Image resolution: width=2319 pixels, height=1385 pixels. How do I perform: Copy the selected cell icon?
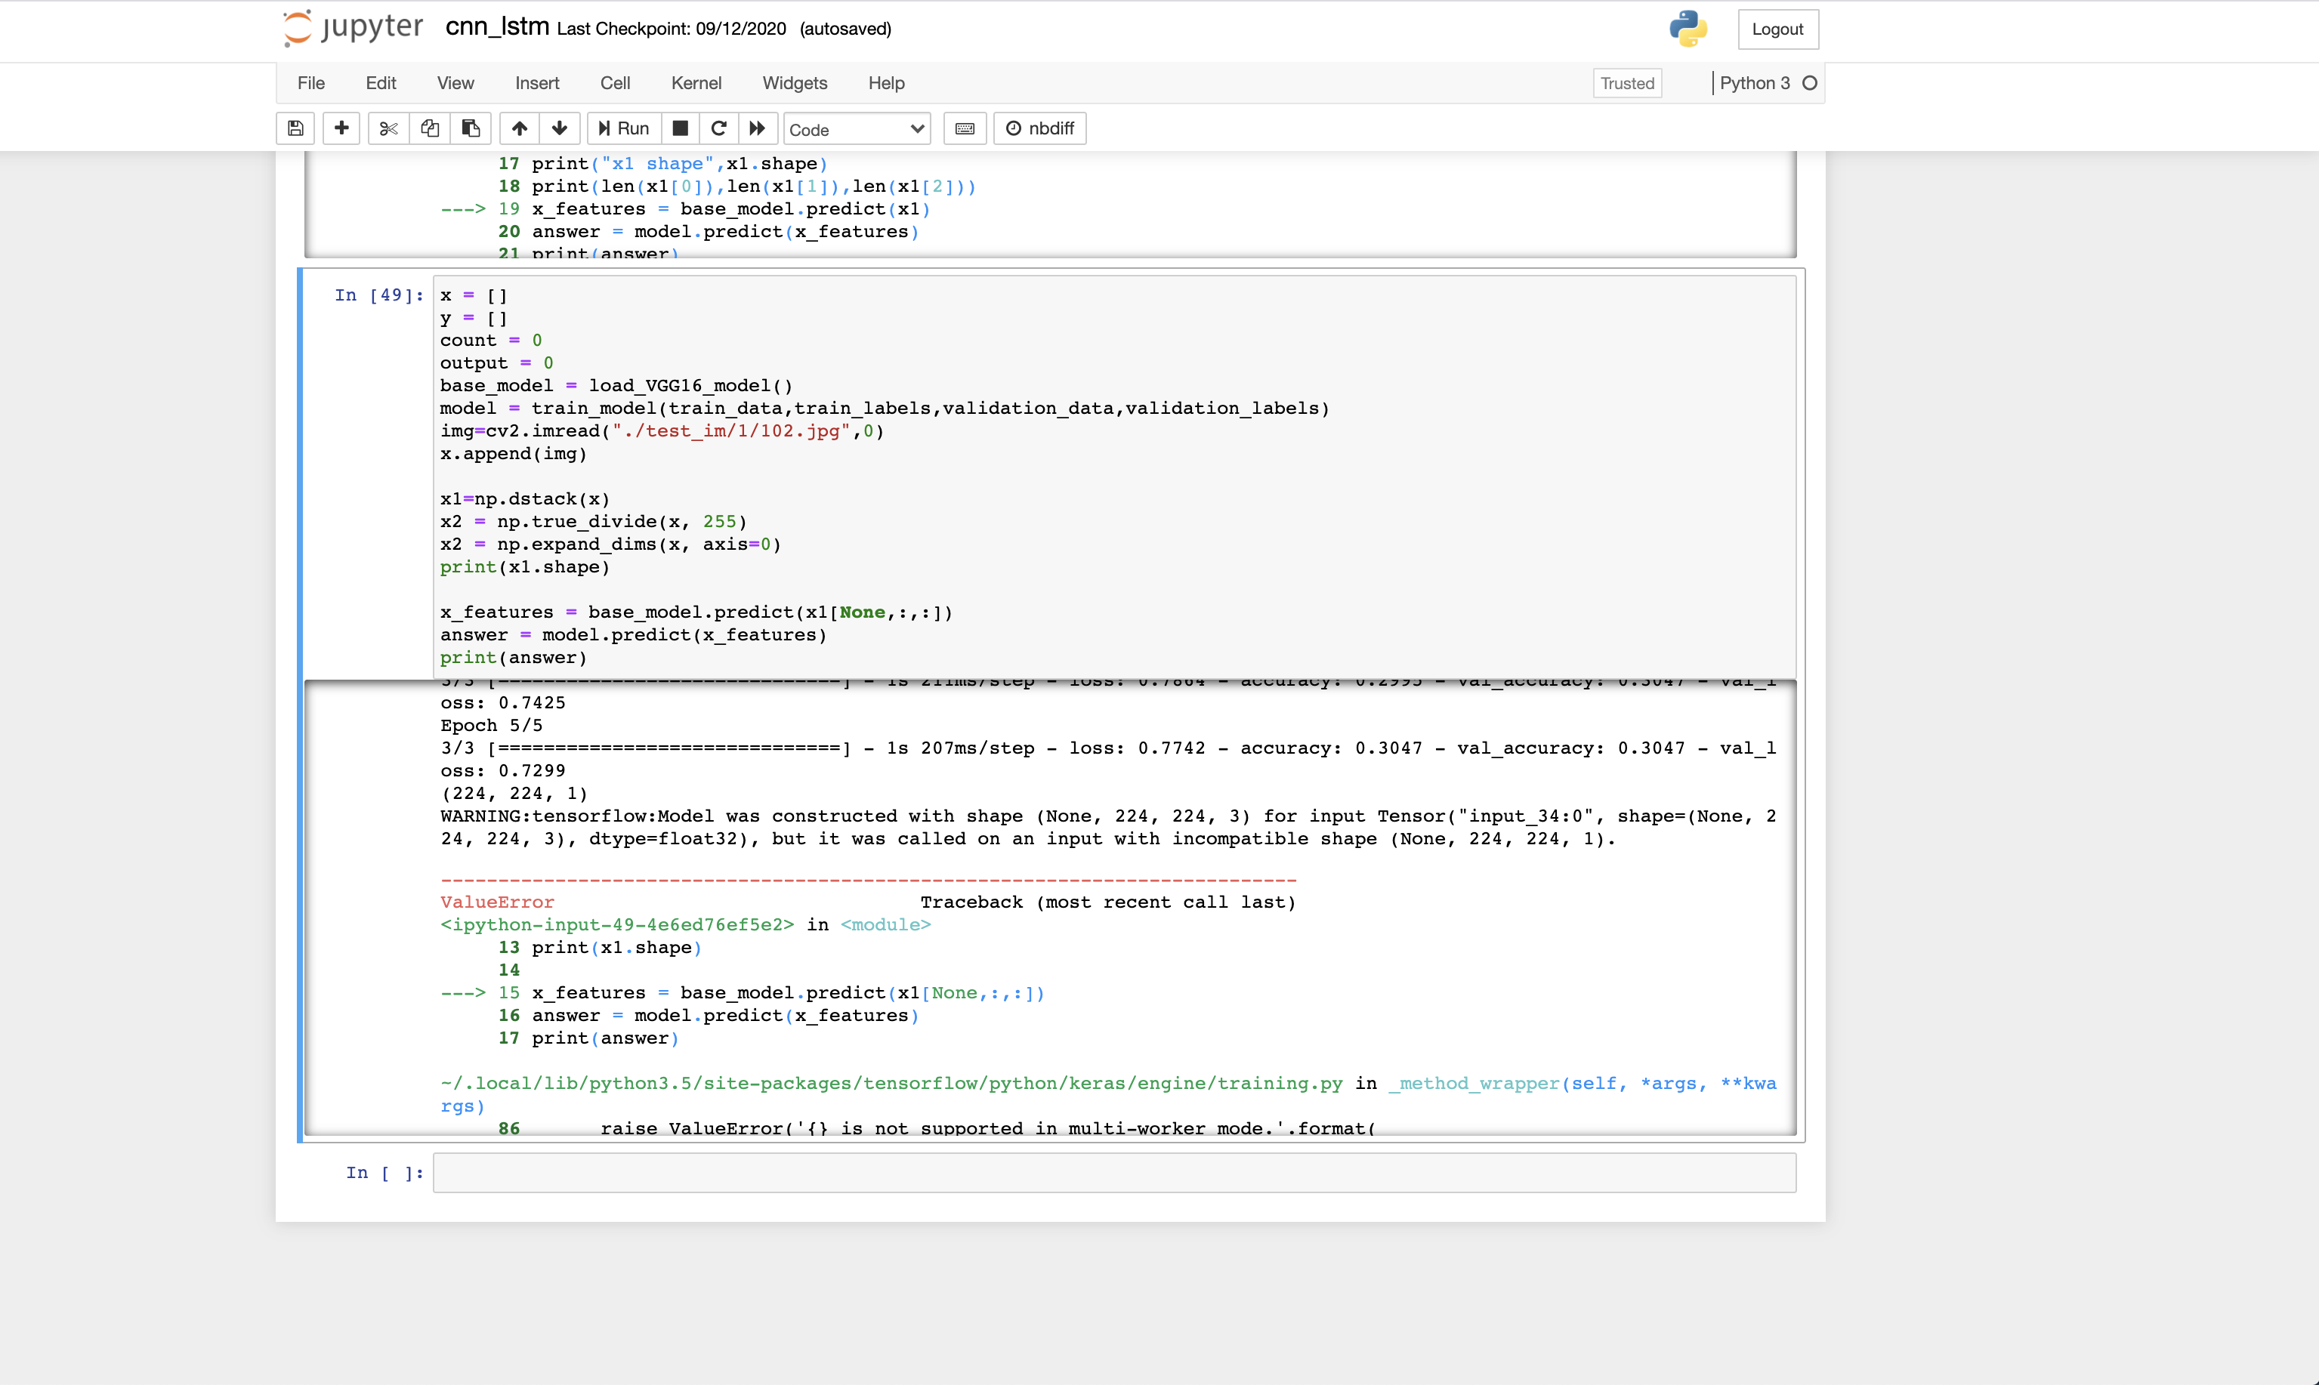click(430, 128)
